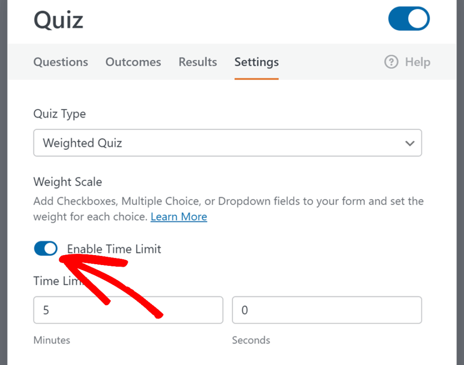Click the Help question mark icon

click(x=391, y=62)
